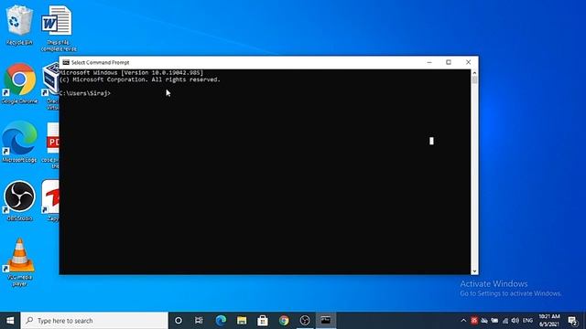Switch to OBS Studio on the taskbar
The height and width of the screenshot is (329, 586).
click(305, 321)
